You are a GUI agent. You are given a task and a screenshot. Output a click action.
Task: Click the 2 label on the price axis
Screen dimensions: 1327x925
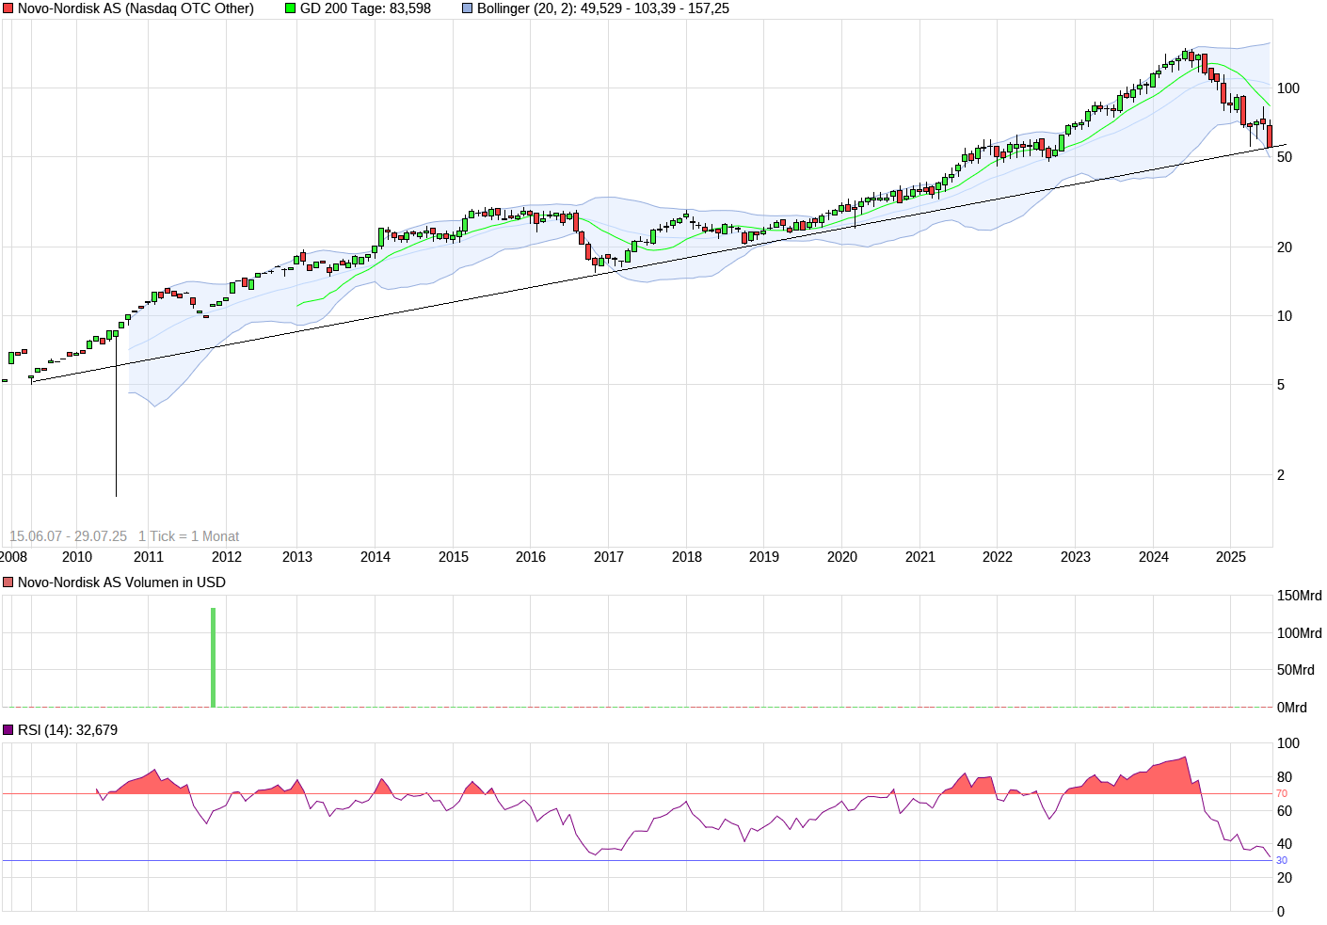click(1281, 475)
